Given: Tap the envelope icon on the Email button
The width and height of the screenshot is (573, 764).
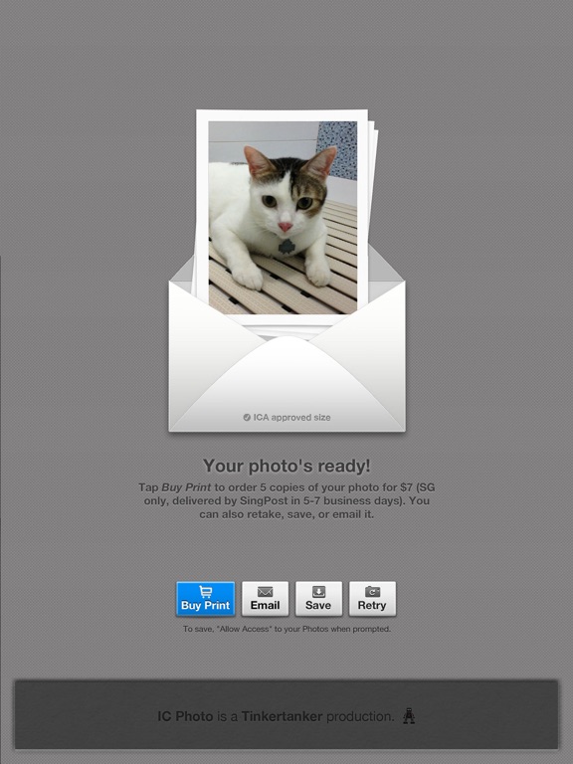Looking at the screenshot, I should [265, 592].
